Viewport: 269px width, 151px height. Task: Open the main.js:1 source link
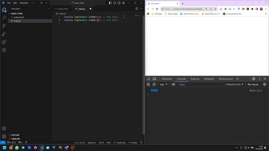click(256, 90)
